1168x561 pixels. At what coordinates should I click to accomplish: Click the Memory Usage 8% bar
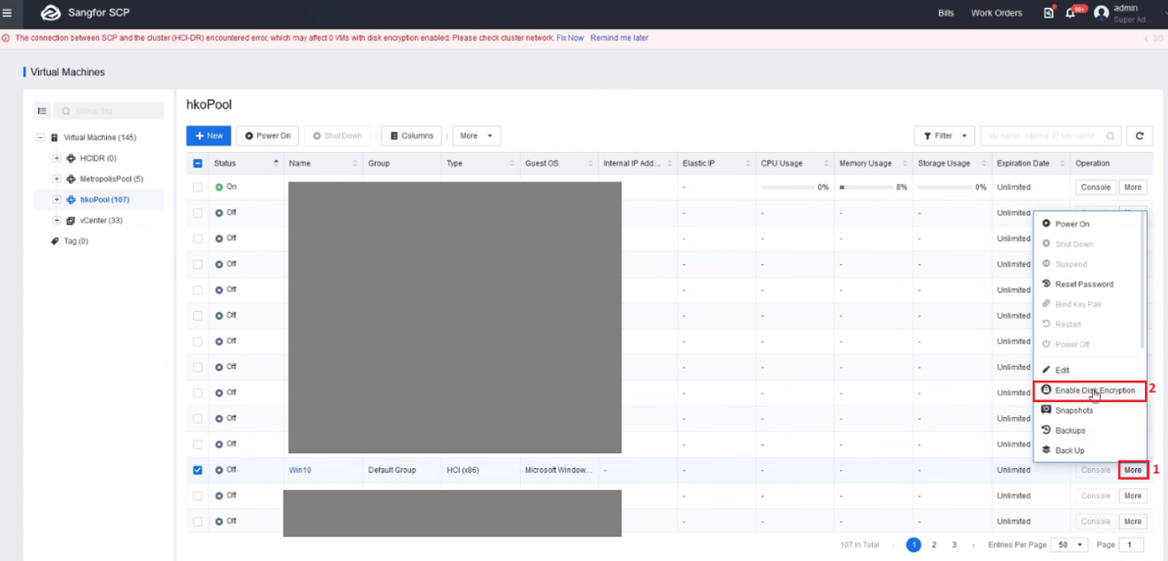[866, 187]
